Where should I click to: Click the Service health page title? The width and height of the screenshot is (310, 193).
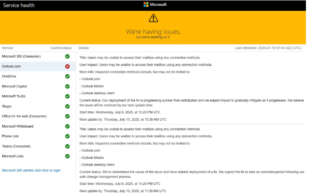tap(19, 5)
